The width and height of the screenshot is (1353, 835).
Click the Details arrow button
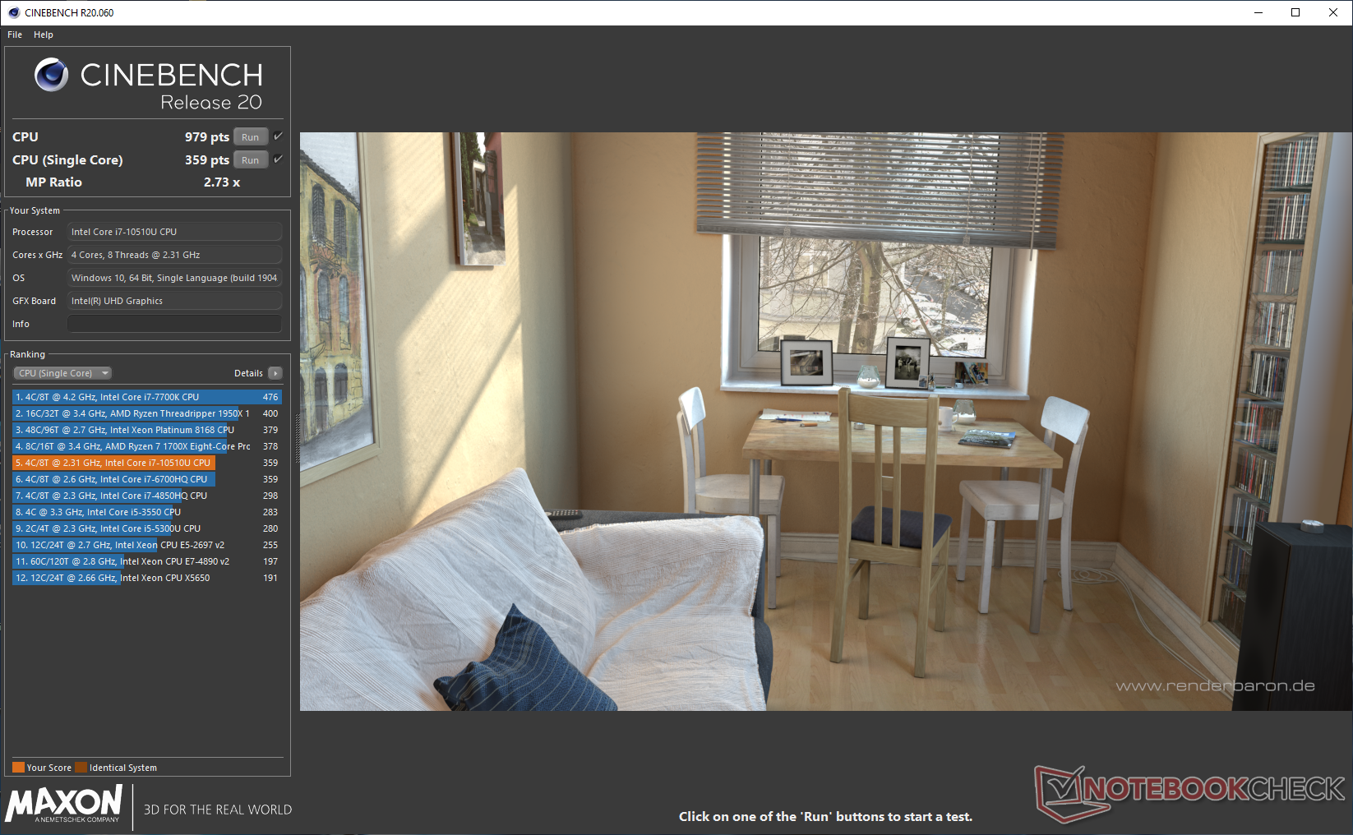point(275,373)
